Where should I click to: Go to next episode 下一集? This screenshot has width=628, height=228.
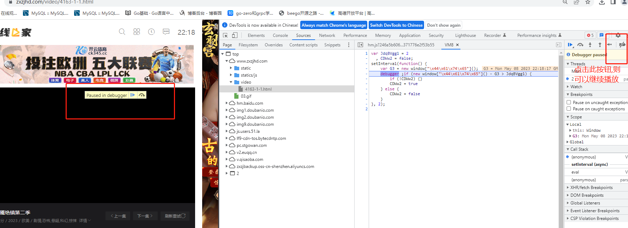pyautogui.click(x=145, y=216)
